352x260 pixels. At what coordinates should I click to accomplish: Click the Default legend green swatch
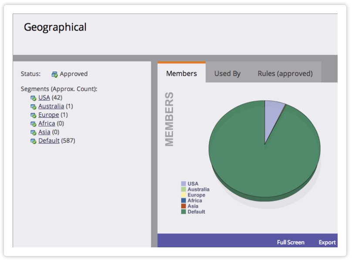click(183, 212)
